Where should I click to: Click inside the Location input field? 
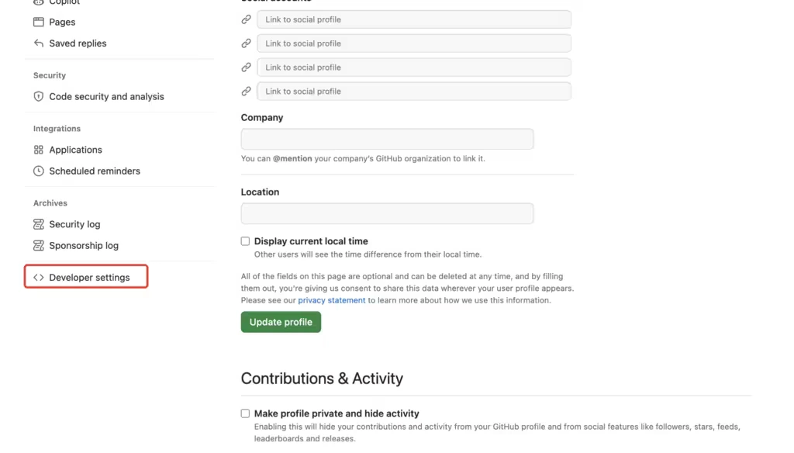click(x=387, y=213)
